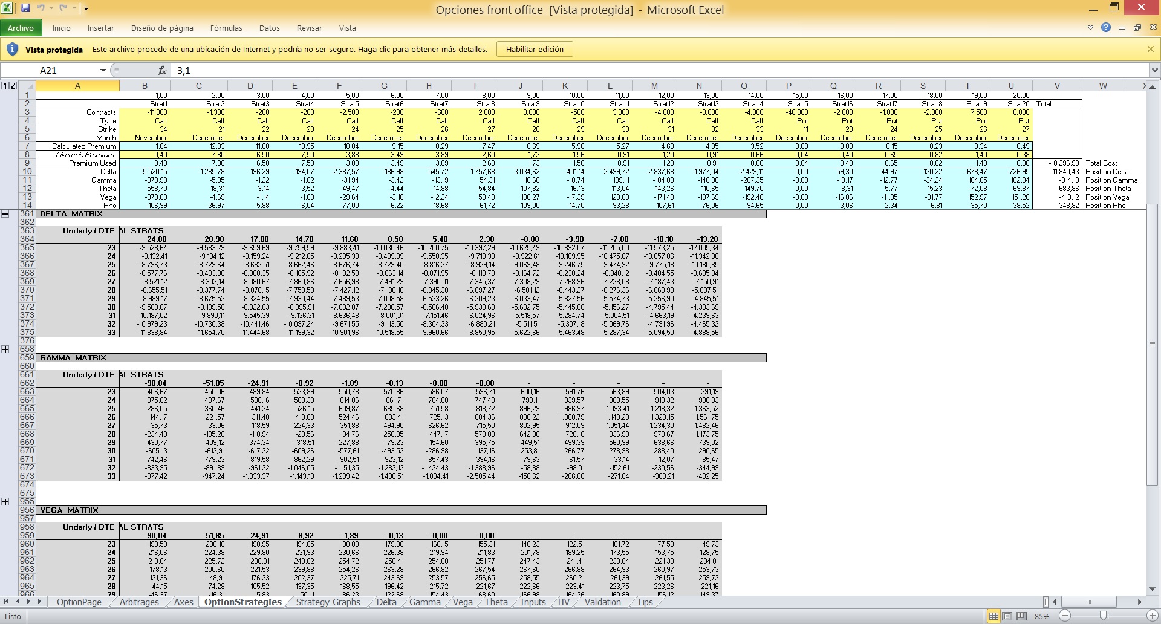Switch to the Gamma sheet tab

tap(424, 602)
